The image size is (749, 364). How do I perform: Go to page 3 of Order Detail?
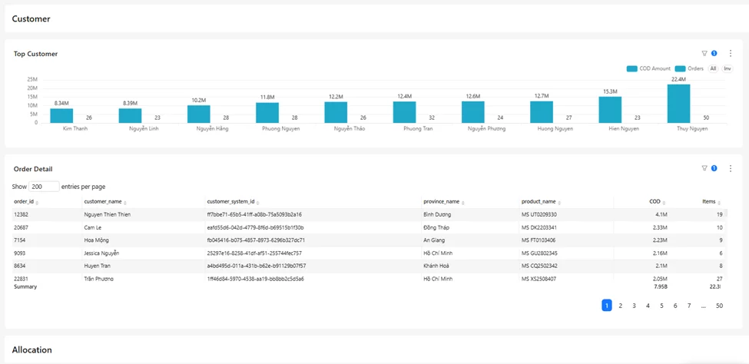pyautogui.click(x=634, y=306)
